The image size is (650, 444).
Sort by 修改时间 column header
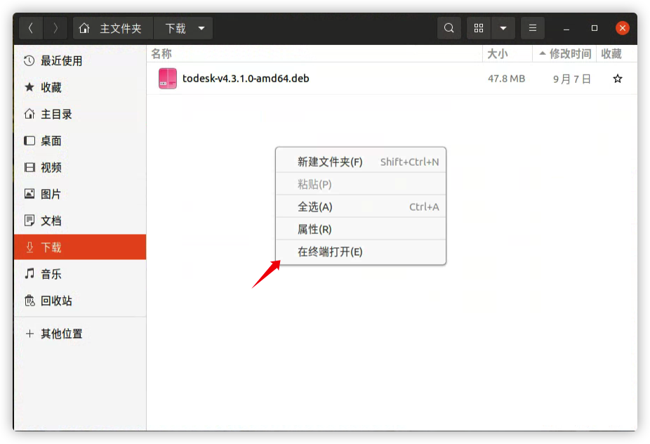[569, 54]
